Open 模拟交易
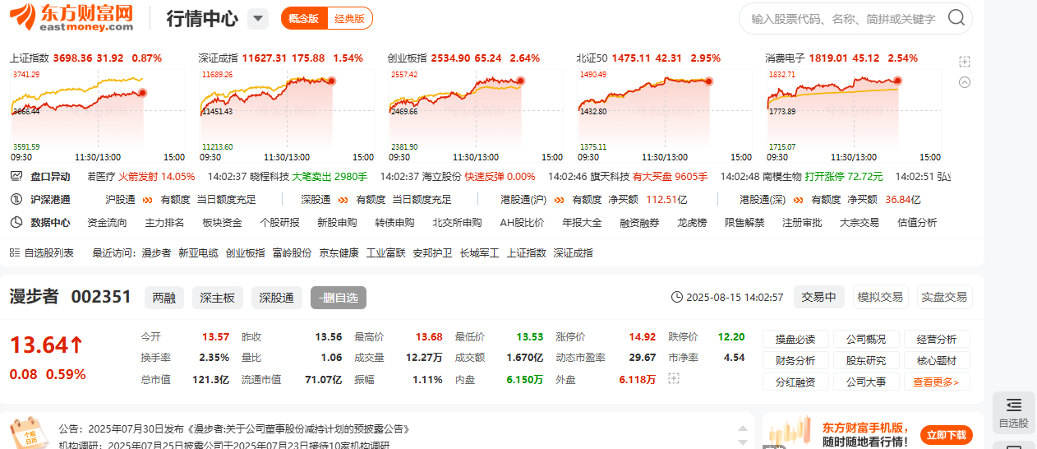The image size is (1037, 449). [x=880, y=297]
